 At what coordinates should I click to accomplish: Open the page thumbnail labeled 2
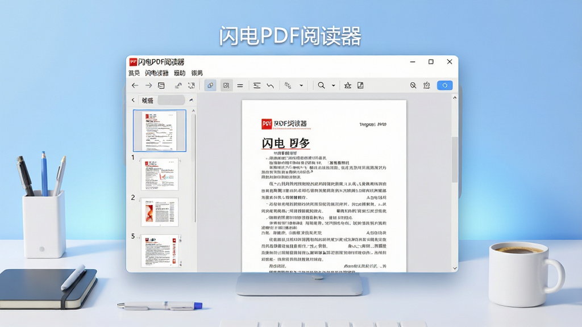coord(160,212)
